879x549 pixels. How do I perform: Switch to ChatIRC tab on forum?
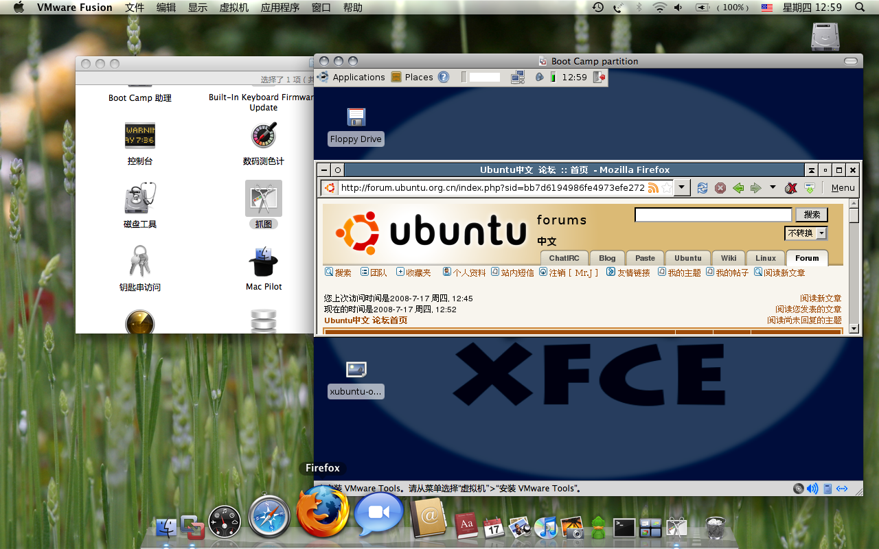564,258
